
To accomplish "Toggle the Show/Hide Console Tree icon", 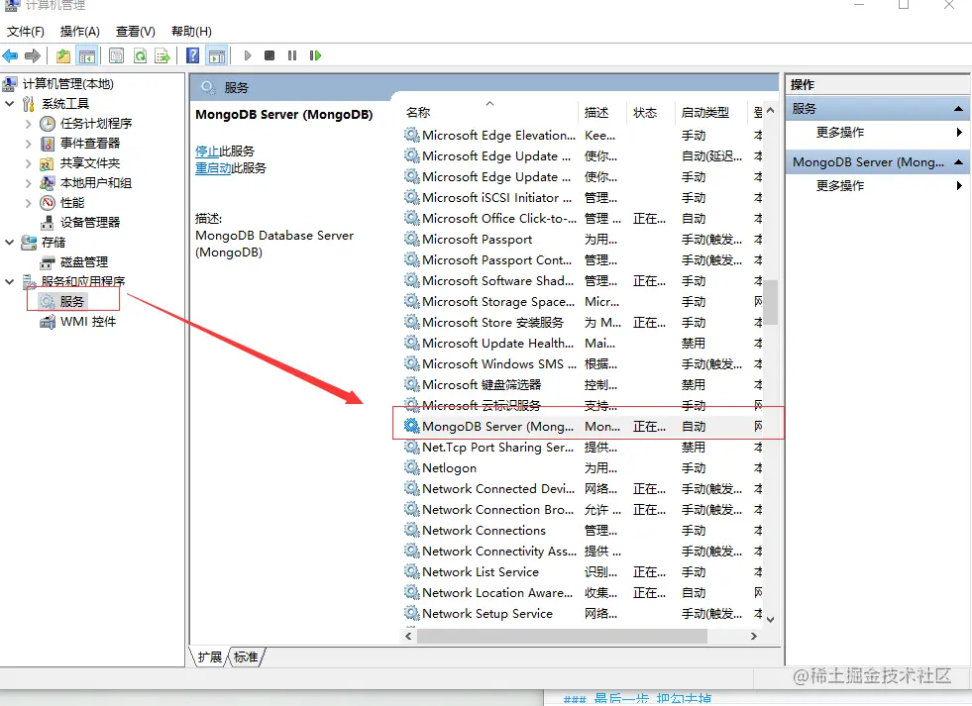I will 87,55.
